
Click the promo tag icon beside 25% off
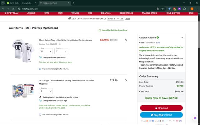click(69, 19)
